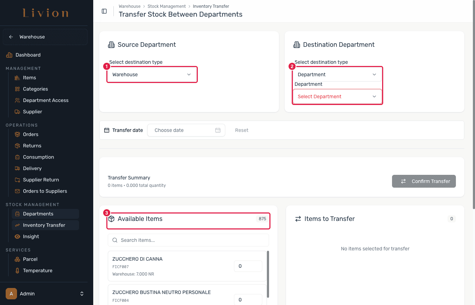Screen dimensions: 475x305
Task: Click the Parcel boxes icon
Action: (17, 259)
